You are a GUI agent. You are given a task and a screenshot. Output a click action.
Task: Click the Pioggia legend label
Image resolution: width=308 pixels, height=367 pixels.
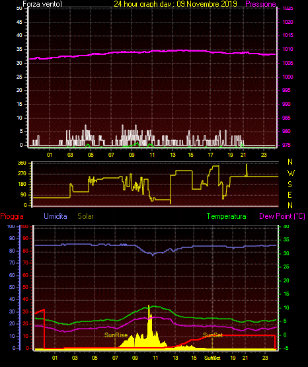(x=12, y=216)
